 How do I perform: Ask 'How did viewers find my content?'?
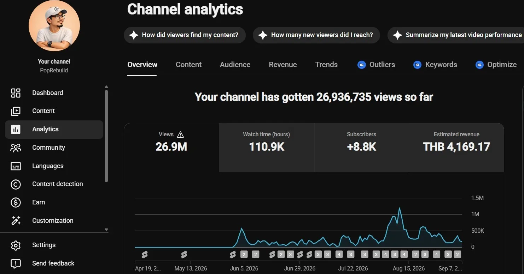(x=185, y=35)
